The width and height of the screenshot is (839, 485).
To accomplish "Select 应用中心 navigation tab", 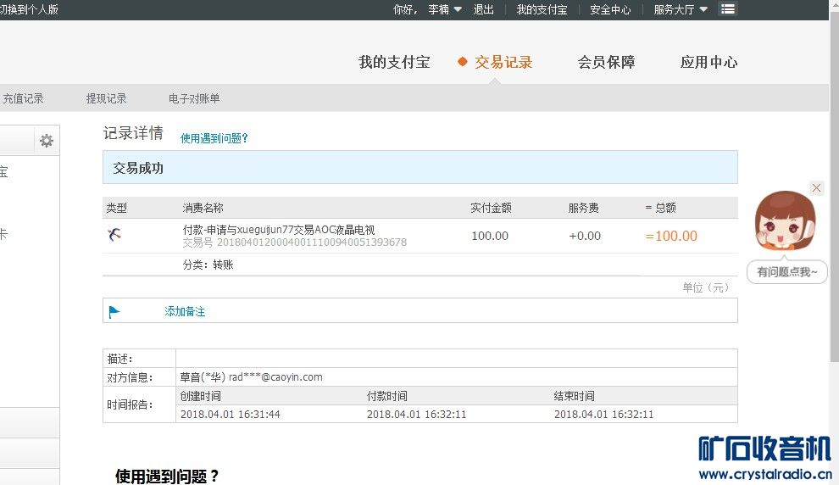I will coord(709,62).
